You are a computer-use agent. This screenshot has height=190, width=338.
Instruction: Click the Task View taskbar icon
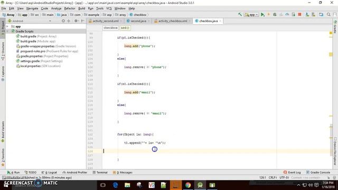pyautogui.click(x=103, y=185)
